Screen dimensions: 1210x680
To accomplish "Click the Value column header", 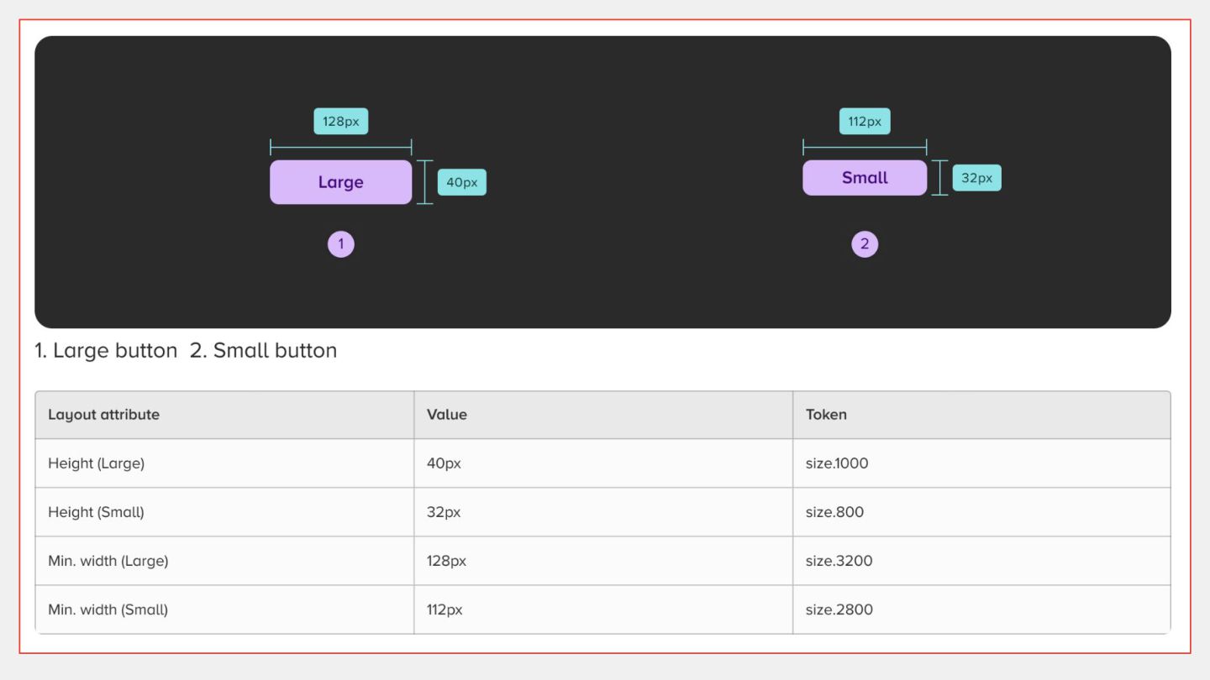I will click(x=447, y=415).
